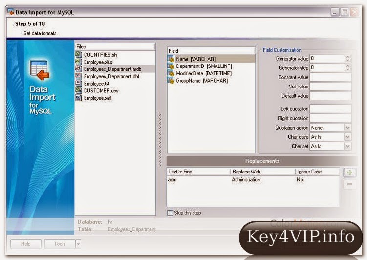
Task: Decrease Generator value with down arrow
Action: 347,61
